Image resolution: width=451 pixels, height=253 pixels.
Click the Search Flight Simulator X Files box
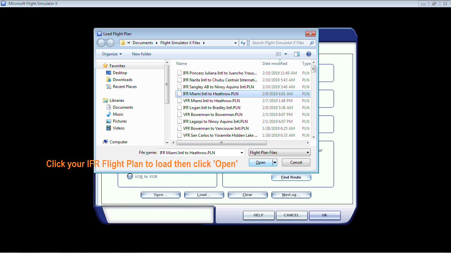click(x=283, y=43)
